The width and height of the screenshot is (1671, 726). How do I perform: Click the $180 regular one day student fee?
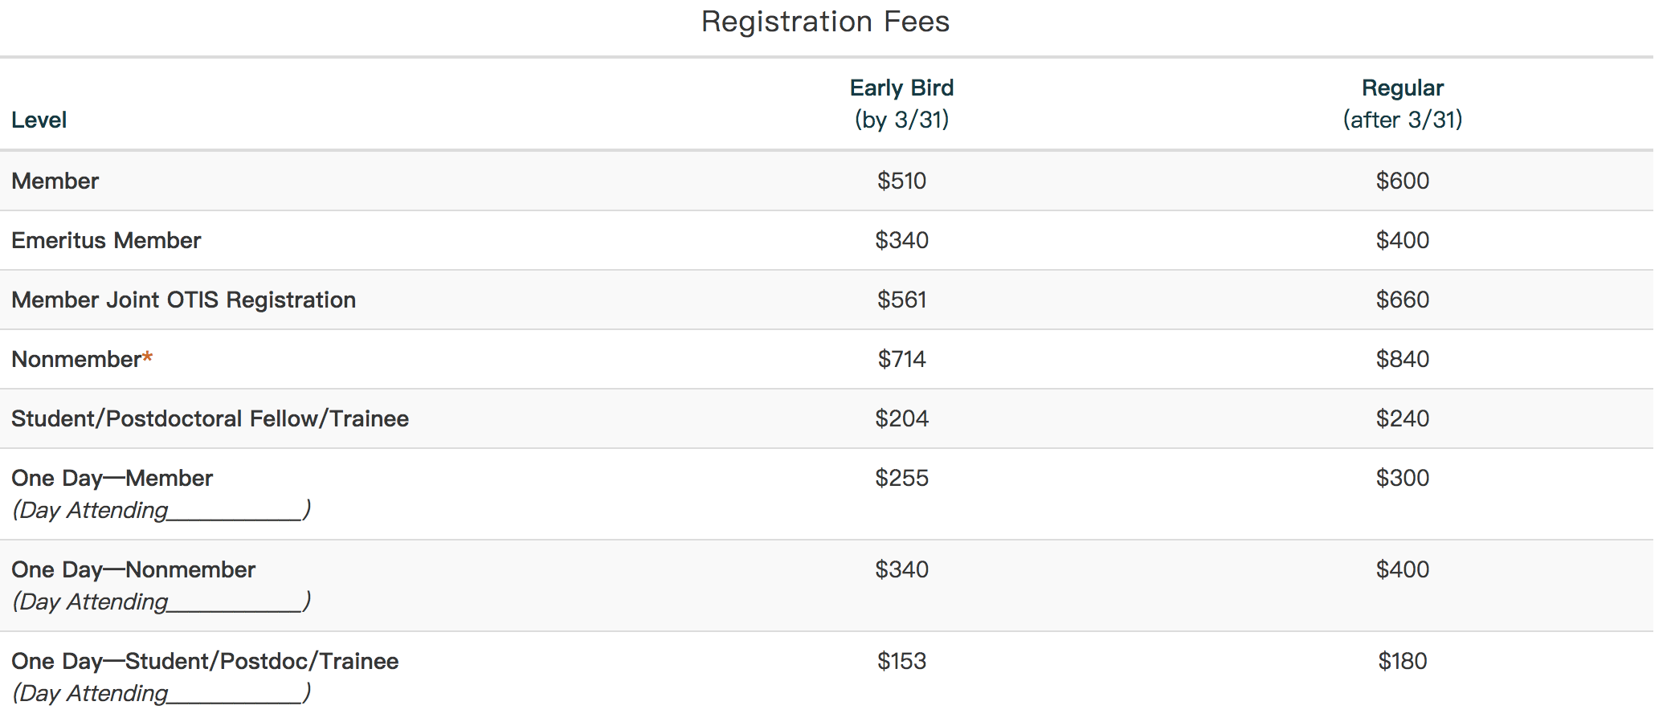pos(1403,661)
